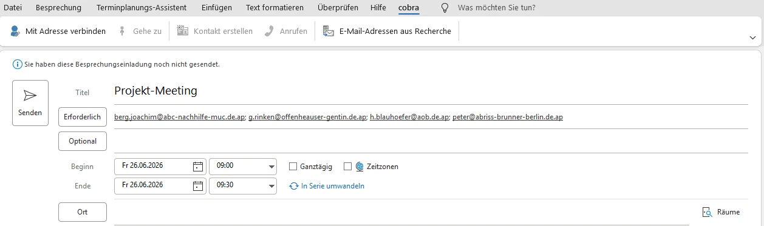764x226 pixels.
Task: Click the Was möchten Sie tun search box
Action: point(496,8)
